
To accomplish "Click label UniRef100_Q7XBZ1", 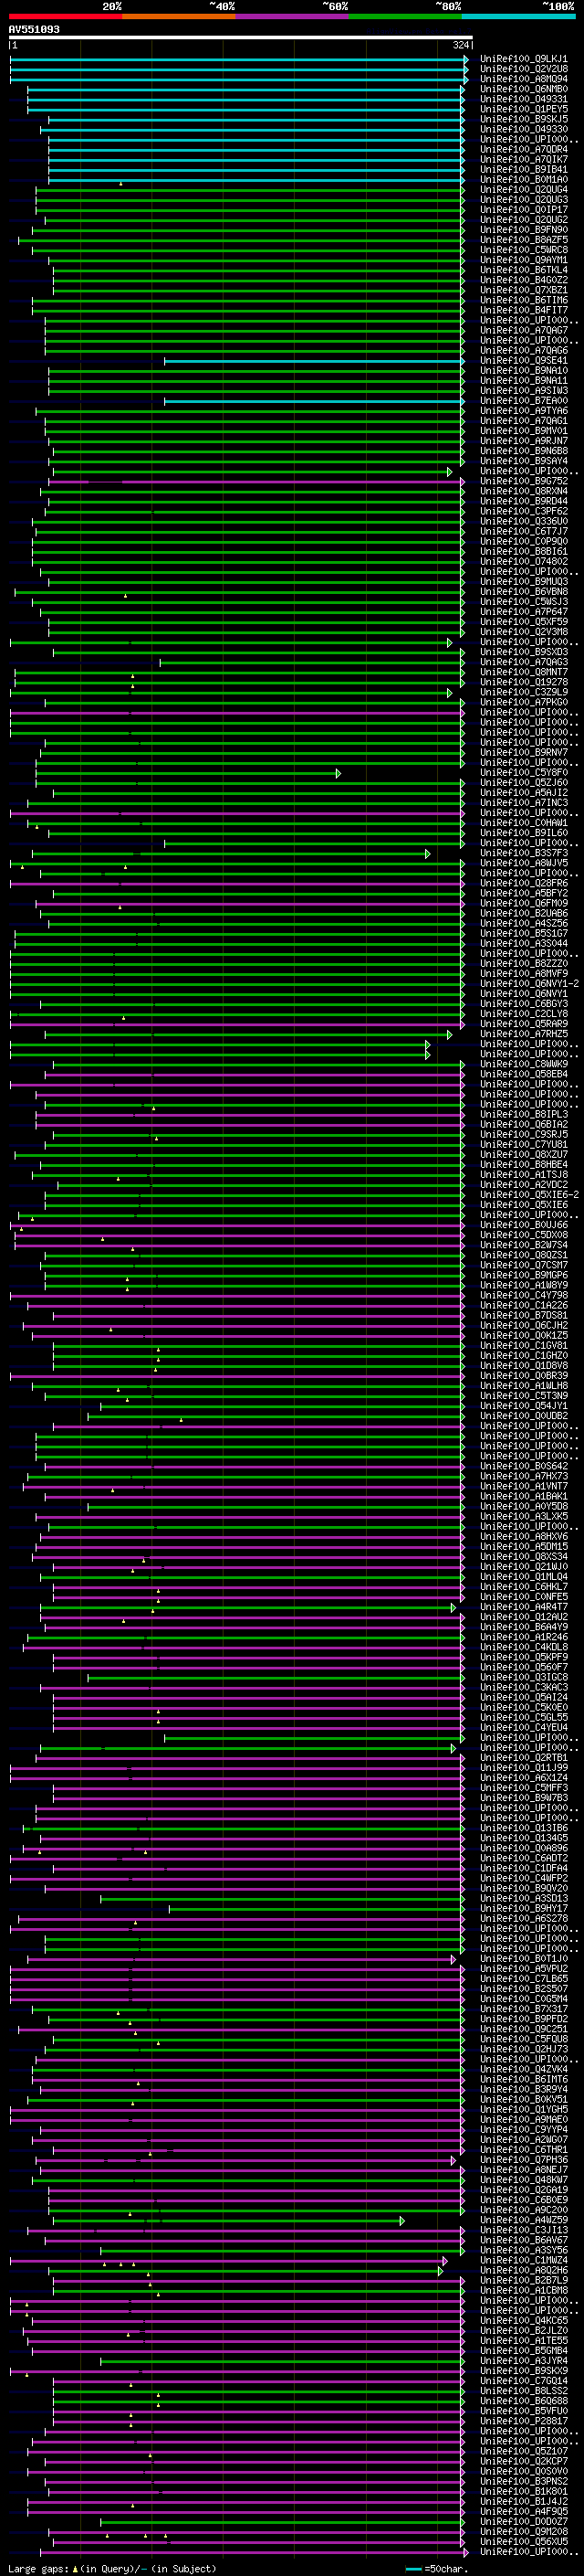I will (524, 290).
